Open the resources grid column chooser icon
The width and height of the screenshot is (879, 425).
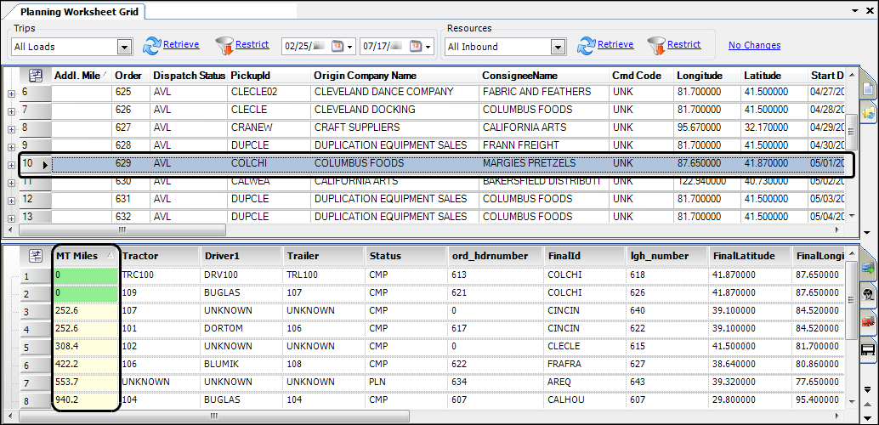[x=36, y=255]
